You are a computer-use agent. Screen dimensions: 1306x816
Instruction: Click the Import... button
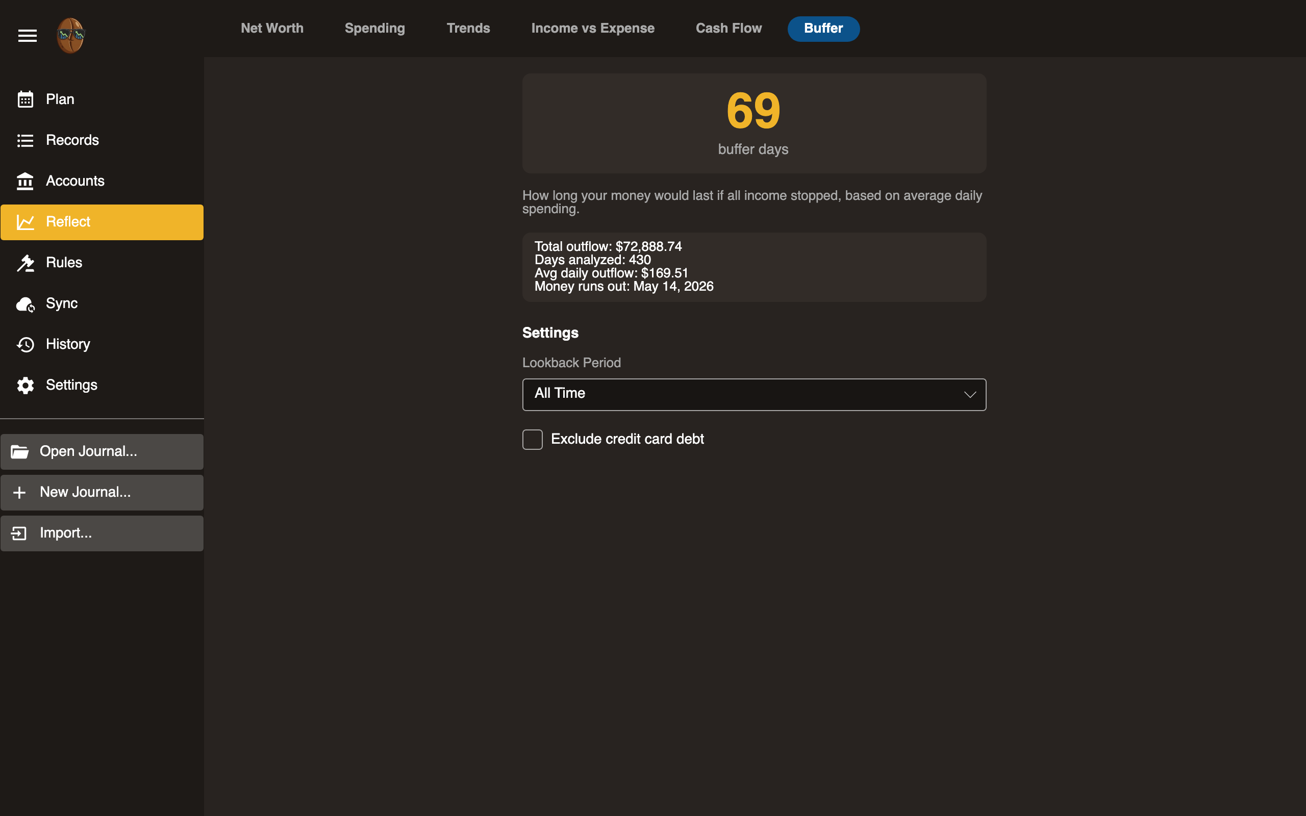point(102,533)
